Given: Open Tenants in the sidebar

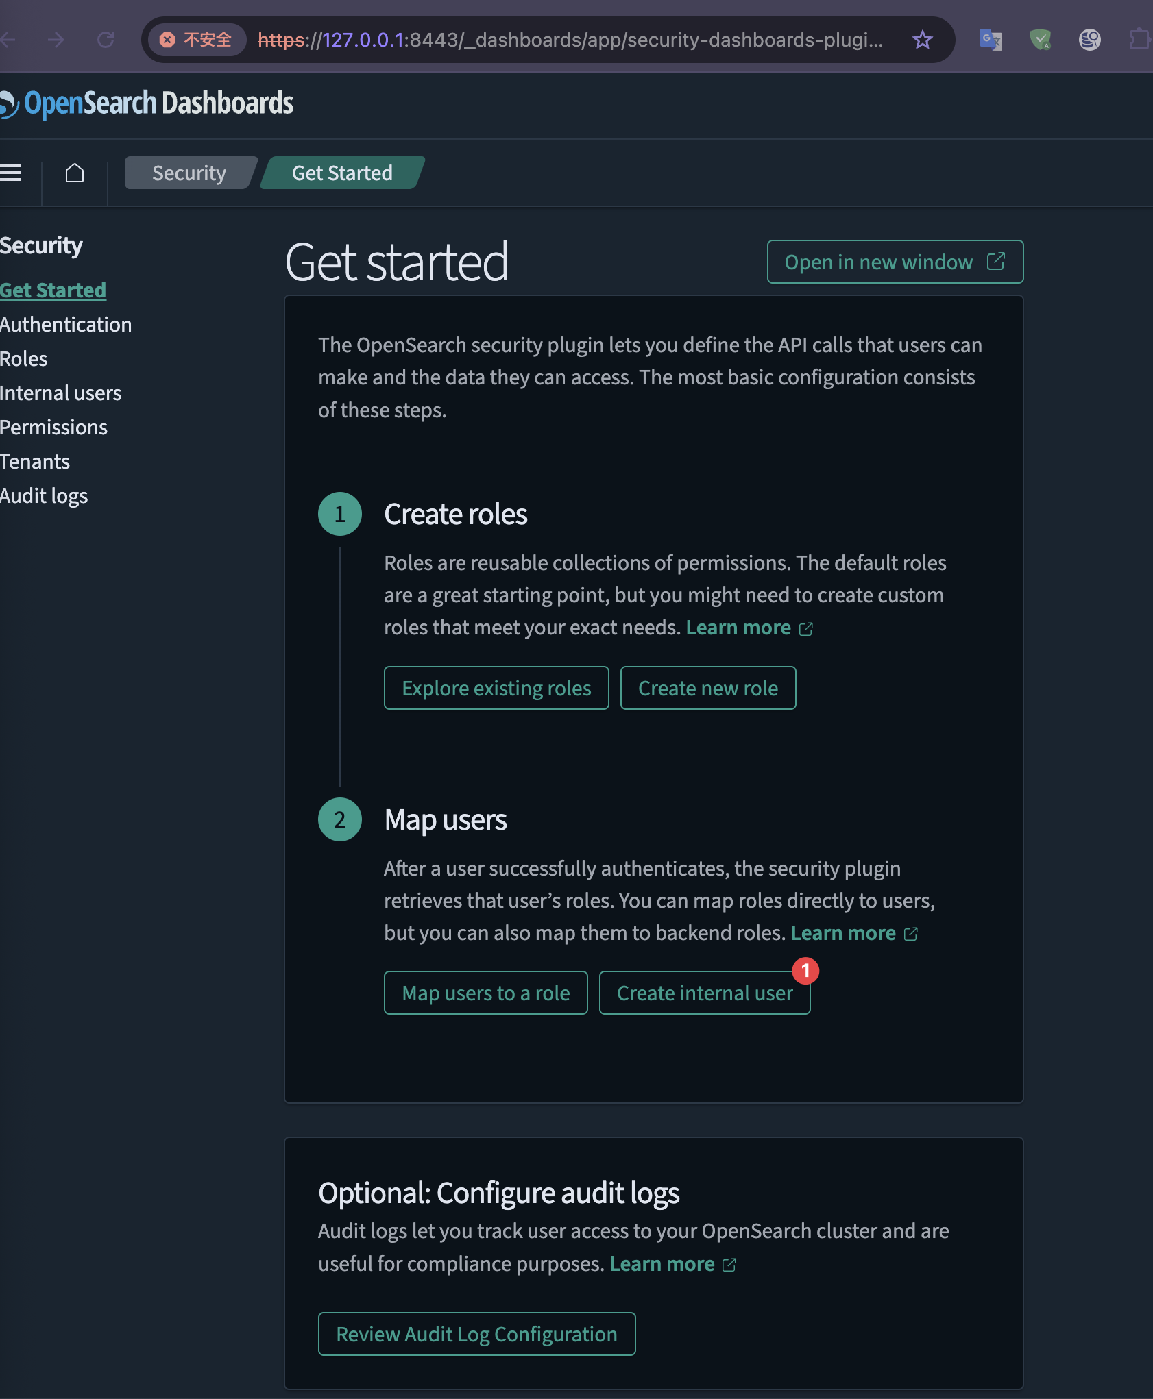Looking at the screenshot, I should coord(35,461).
